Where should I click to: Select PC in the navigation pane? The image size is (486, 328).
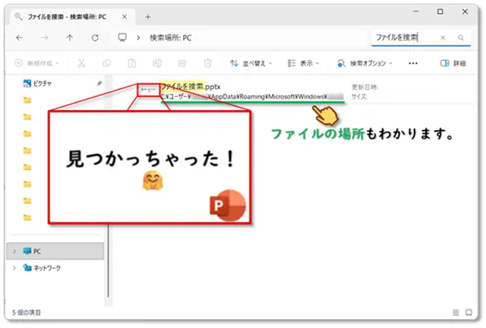click(x=55, y=251)
